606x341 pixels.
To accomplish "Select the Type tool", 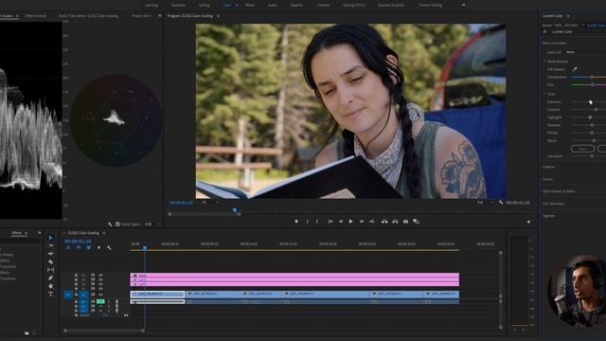I will (50, 295).
